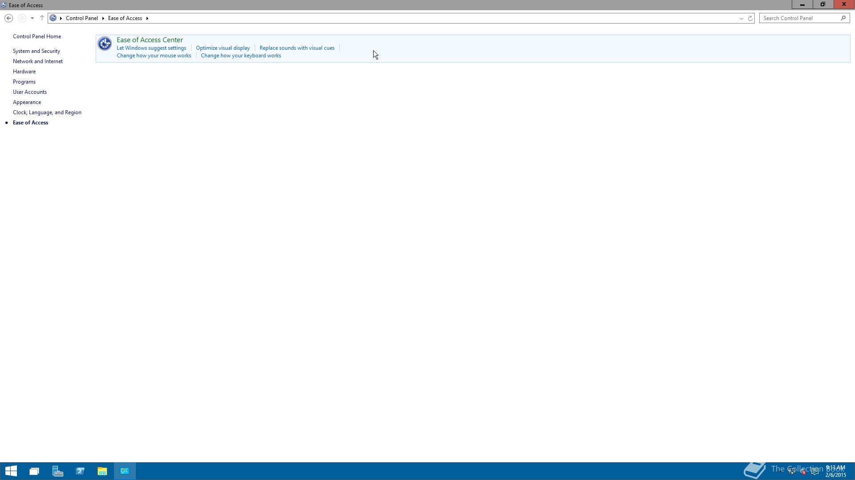Click the volume tray icon
The height and width of the screenshot is (480, 855).
point(803,472)
